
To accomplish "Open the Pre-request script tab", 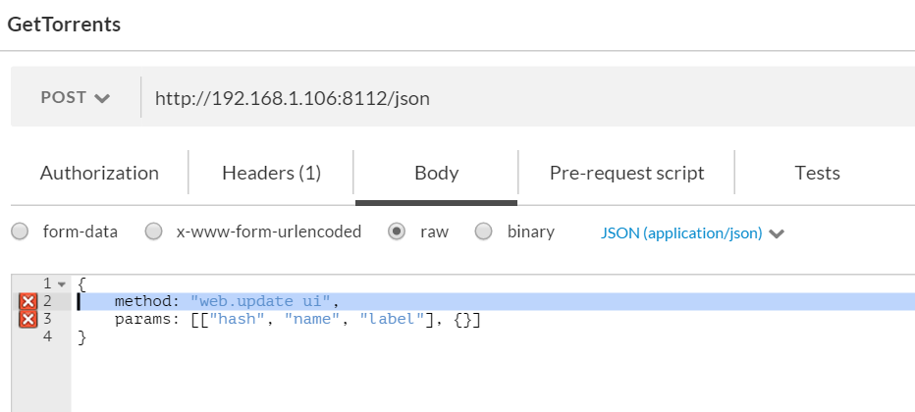I will (x=626, y=173).
